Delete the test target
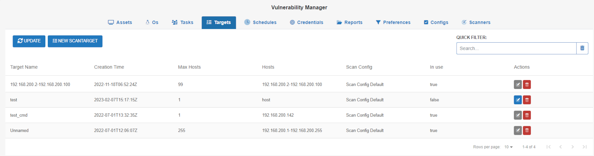594x156 pixels. point(527,100)
